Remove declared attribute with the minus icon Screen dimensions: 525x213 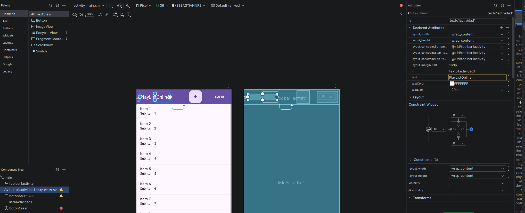[507, 28]
